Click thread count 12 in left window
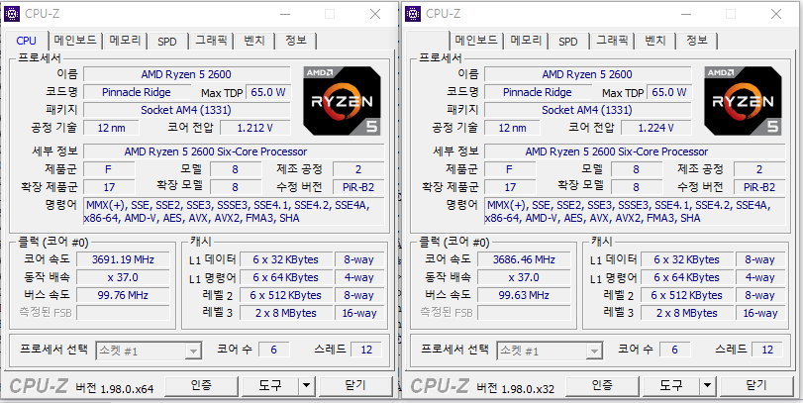The height and width of the screenshot is (403, 803). coord(366,350)
